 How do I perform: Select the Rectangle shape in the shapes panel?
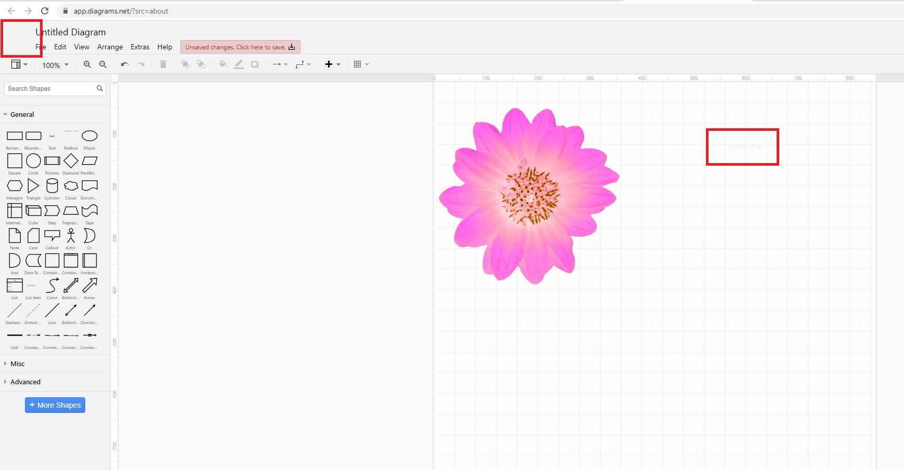point(14,136)
